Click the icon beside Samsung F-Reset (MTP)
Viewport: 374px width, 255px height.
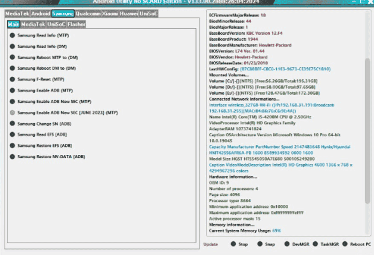(x=12, y=79)
